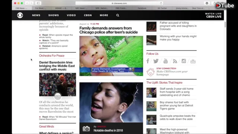Click the page vertical scrollbar
The image size is (238, 134).
pyautogui.click(x=225, y=25)
